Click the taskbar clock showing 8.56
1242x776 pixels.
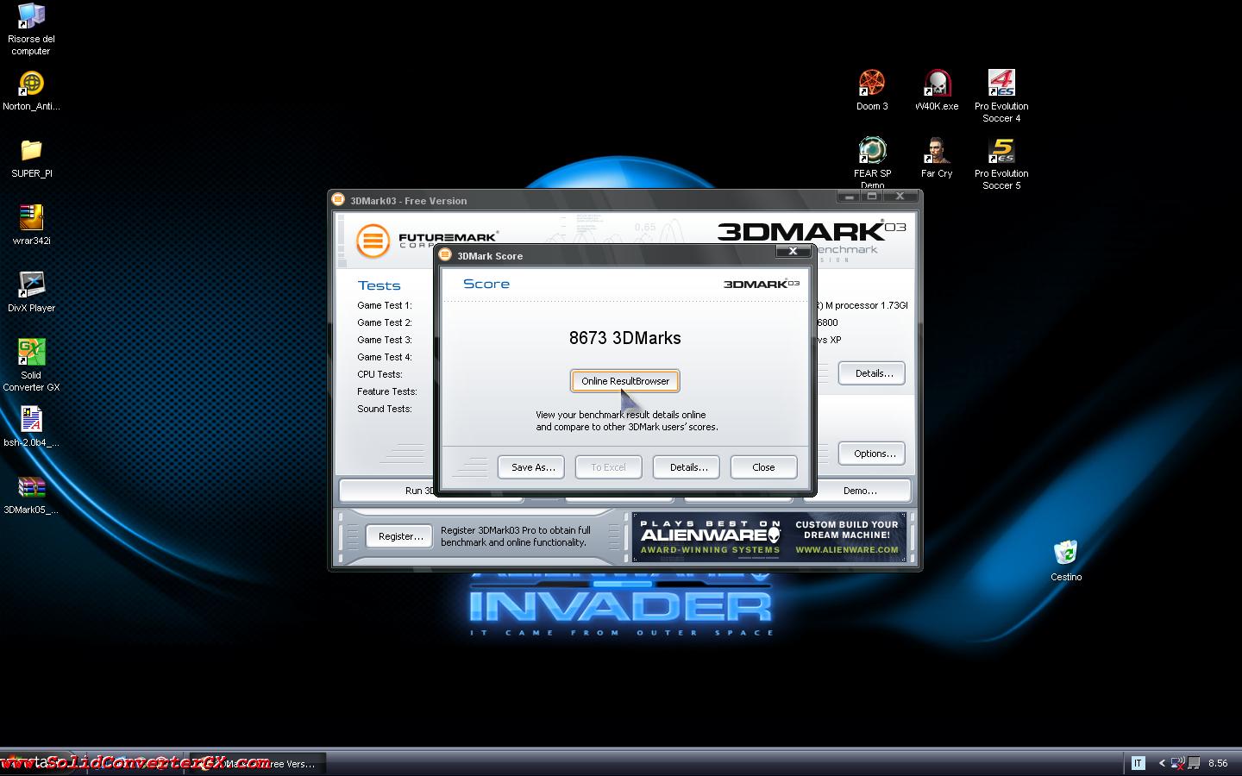click(x=1218, y=763)
